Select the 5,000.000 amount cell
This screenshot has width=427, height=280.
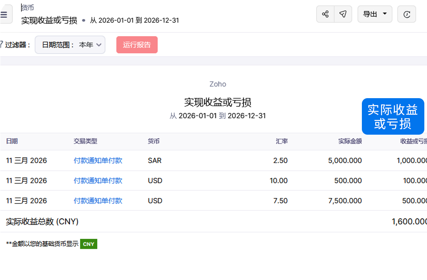345,161
